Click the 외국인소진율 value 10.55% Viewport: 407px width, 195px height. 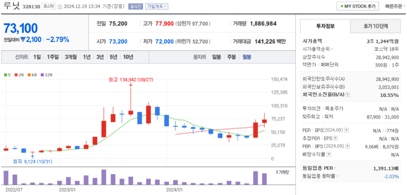(389, 95)
